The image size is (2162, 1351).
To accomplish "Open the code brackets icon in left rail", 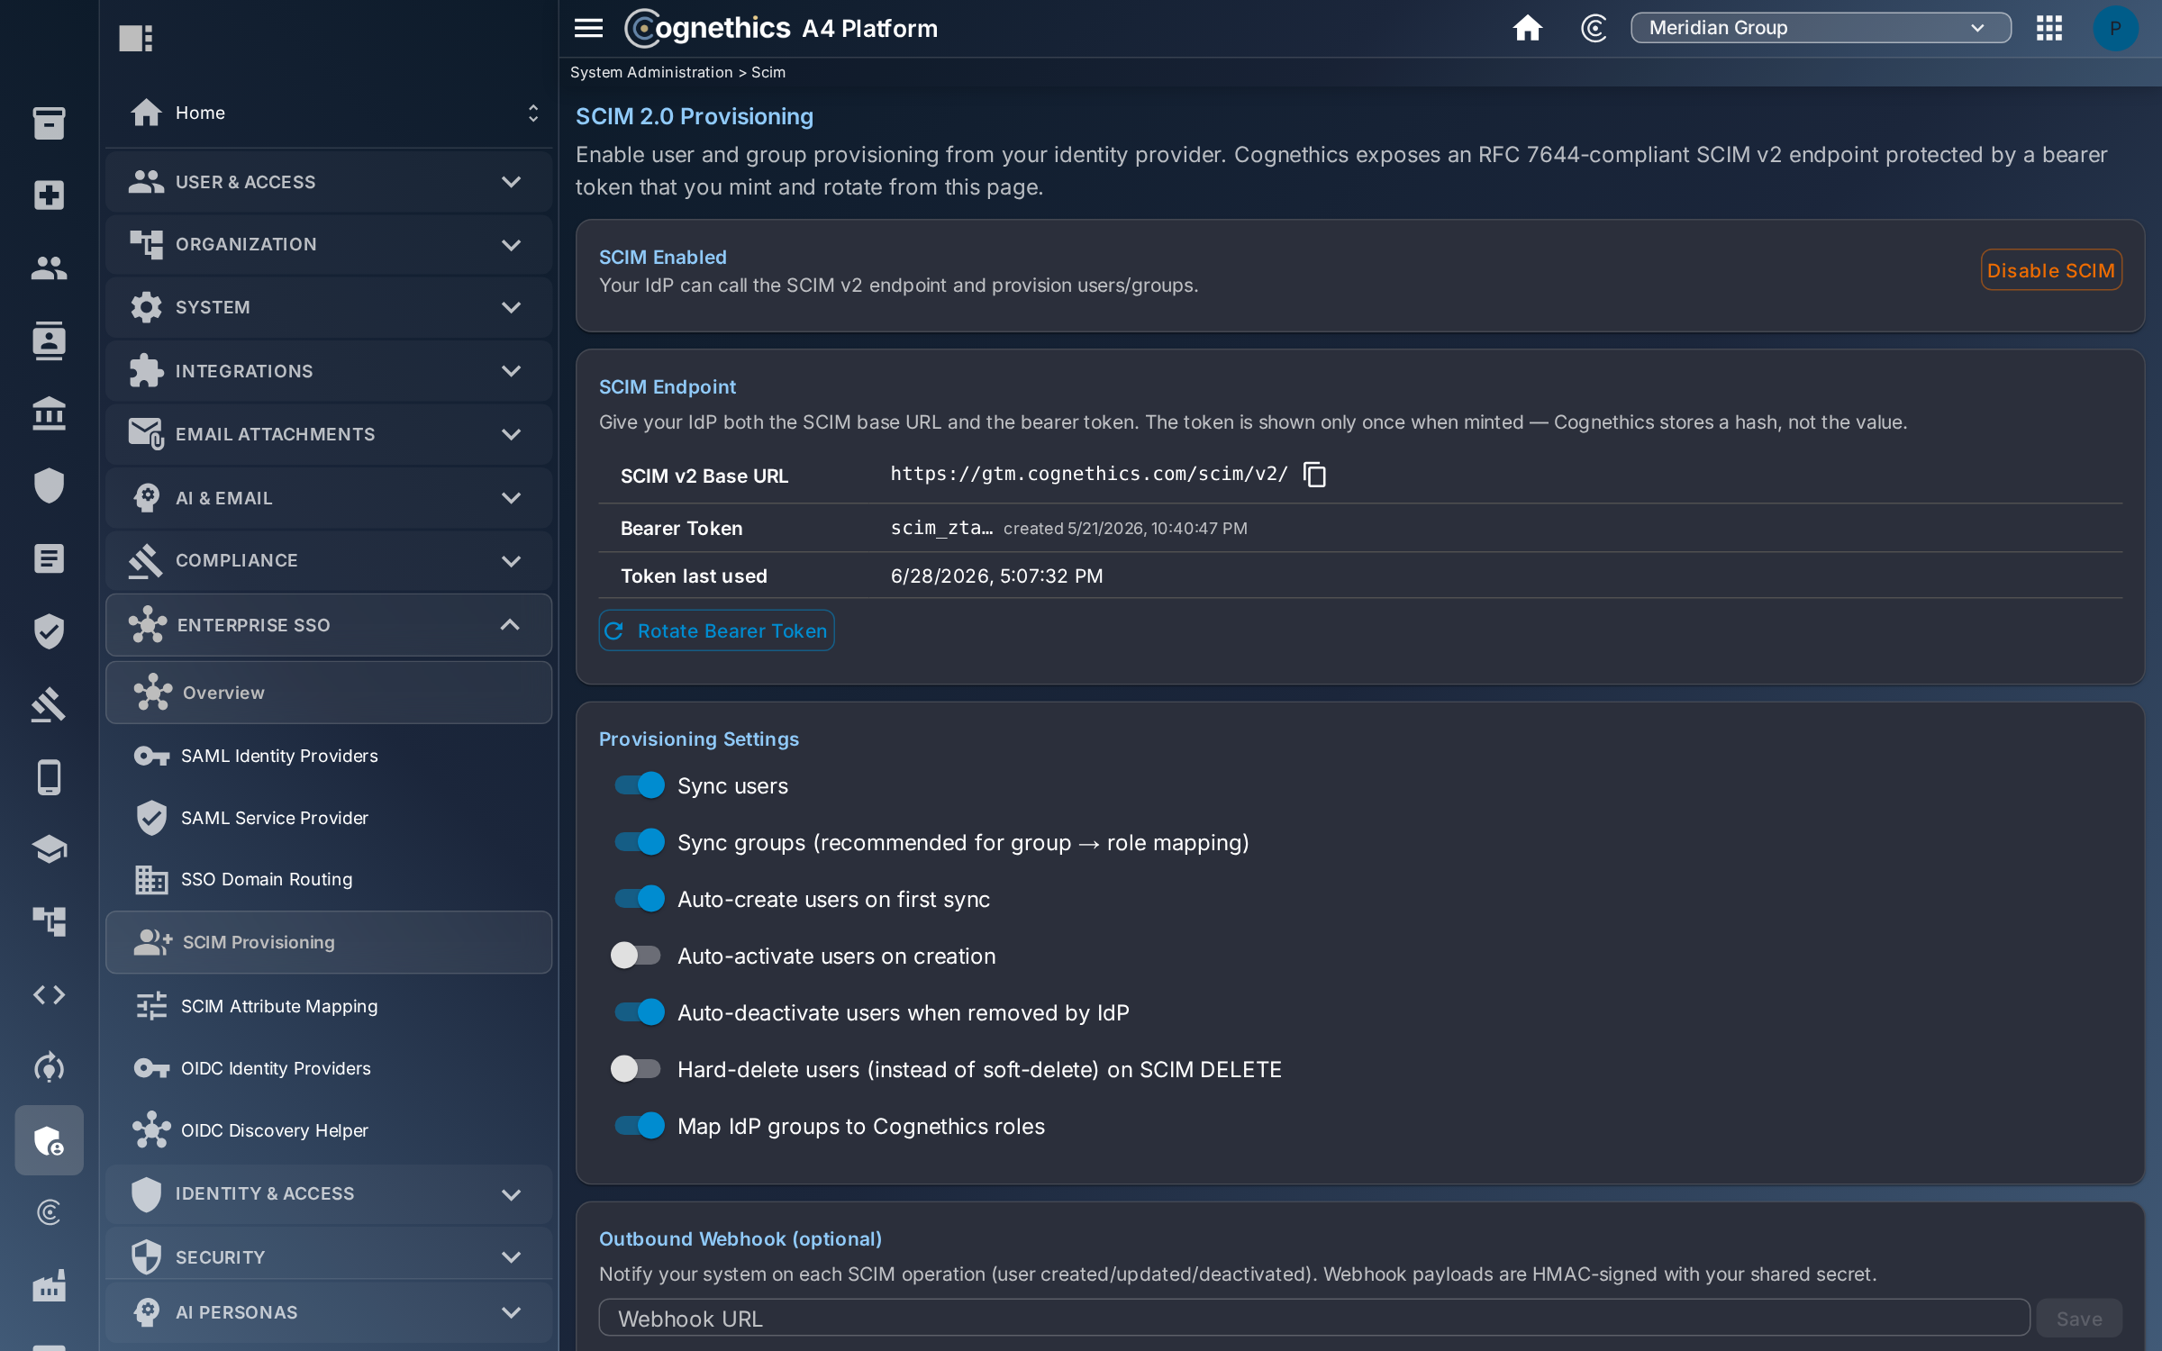I will [x=49, y=994].
